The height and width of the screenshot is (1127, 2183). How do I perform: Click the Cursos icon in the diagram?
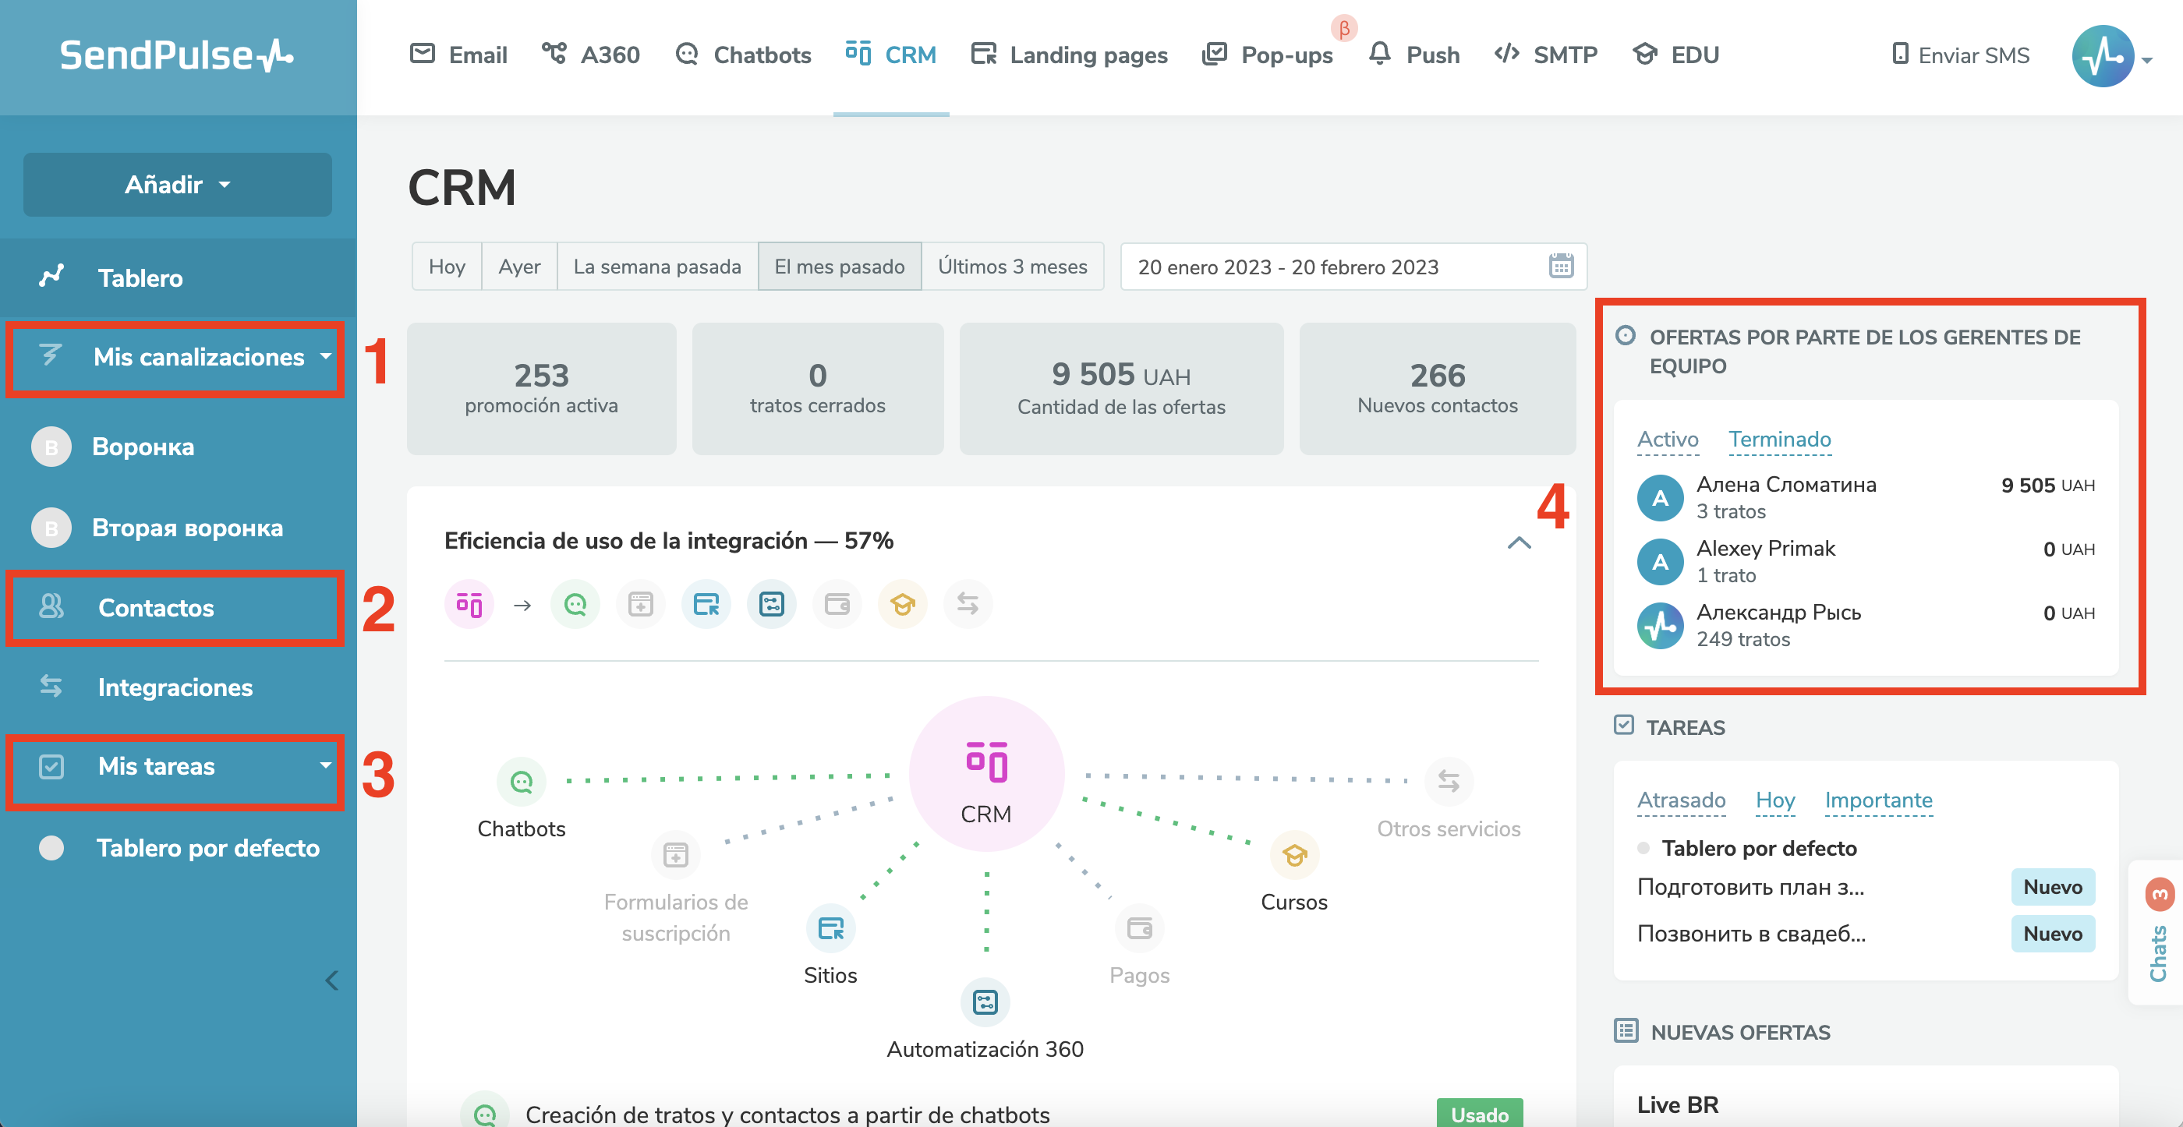(1293, 855)
